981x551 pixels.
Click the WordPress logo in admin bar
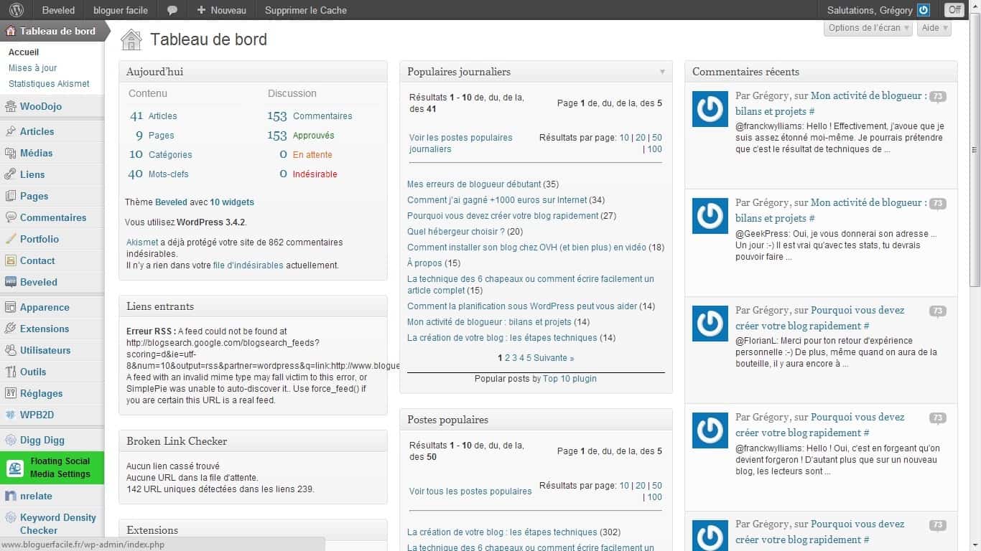click(16, 10)
